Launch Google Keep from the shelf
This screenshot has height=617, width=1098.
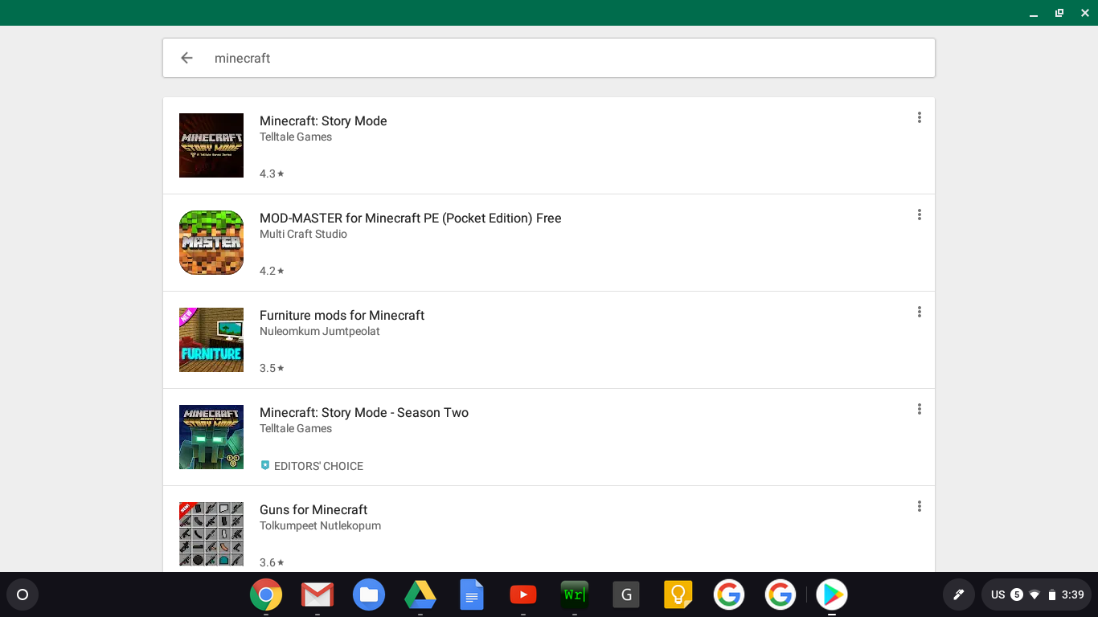click(678, 595)
